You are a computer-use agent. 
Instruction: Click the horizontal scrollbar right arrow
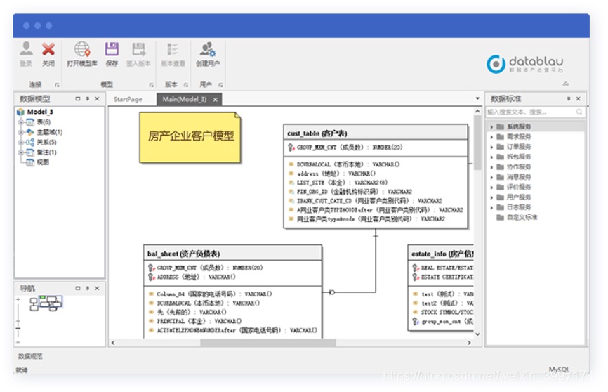pyautogui.click(x=469, y=343)
